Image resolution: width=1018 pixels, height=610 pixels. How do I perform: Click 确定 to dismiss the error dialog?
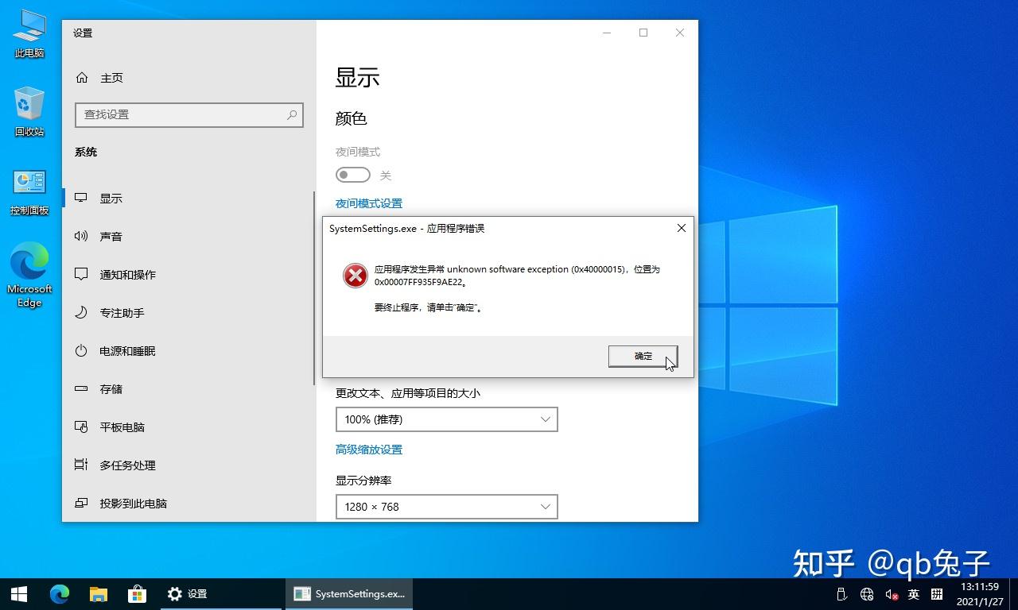tap(642, 356)
